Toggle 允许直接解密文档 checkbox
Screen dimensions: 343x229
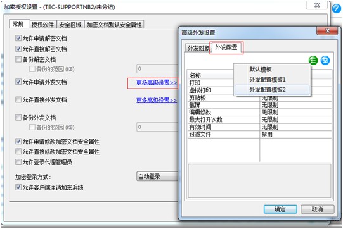point(18,49)
